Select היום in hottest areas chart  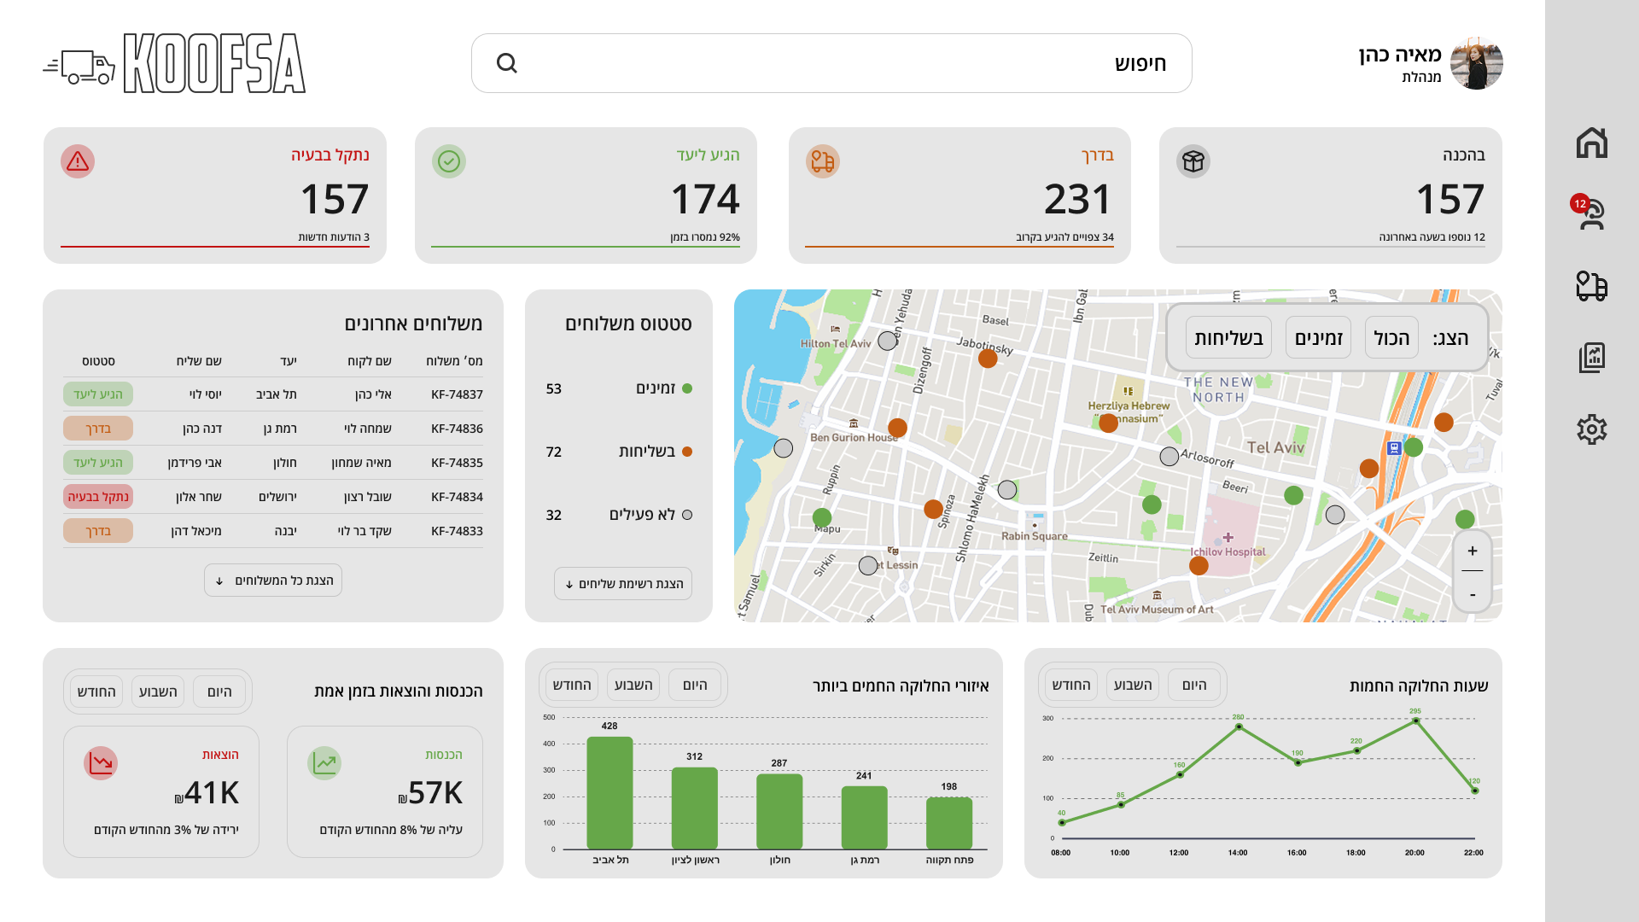click(695, 686)
